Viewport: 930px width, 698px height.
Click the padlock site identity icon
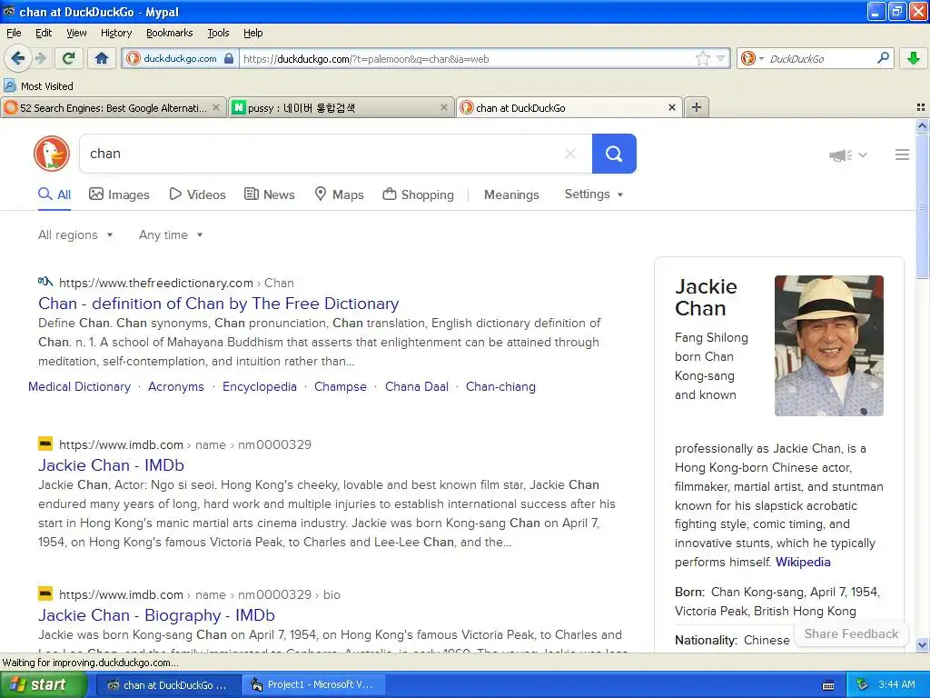(x=229, y=58)
